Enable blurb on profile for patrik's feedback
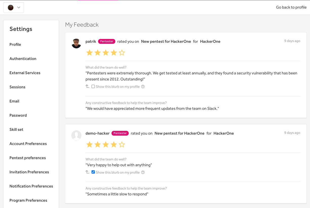The width and height of the screenshot is (310, 208). (x=93, y=87)
